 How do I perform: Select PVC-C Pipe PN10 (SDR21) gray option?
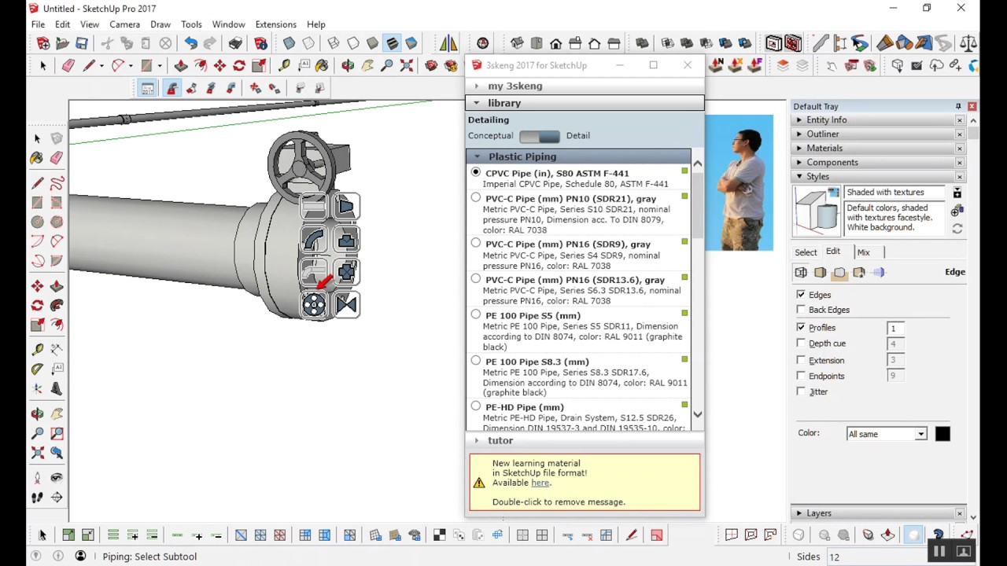coord(475,198)
